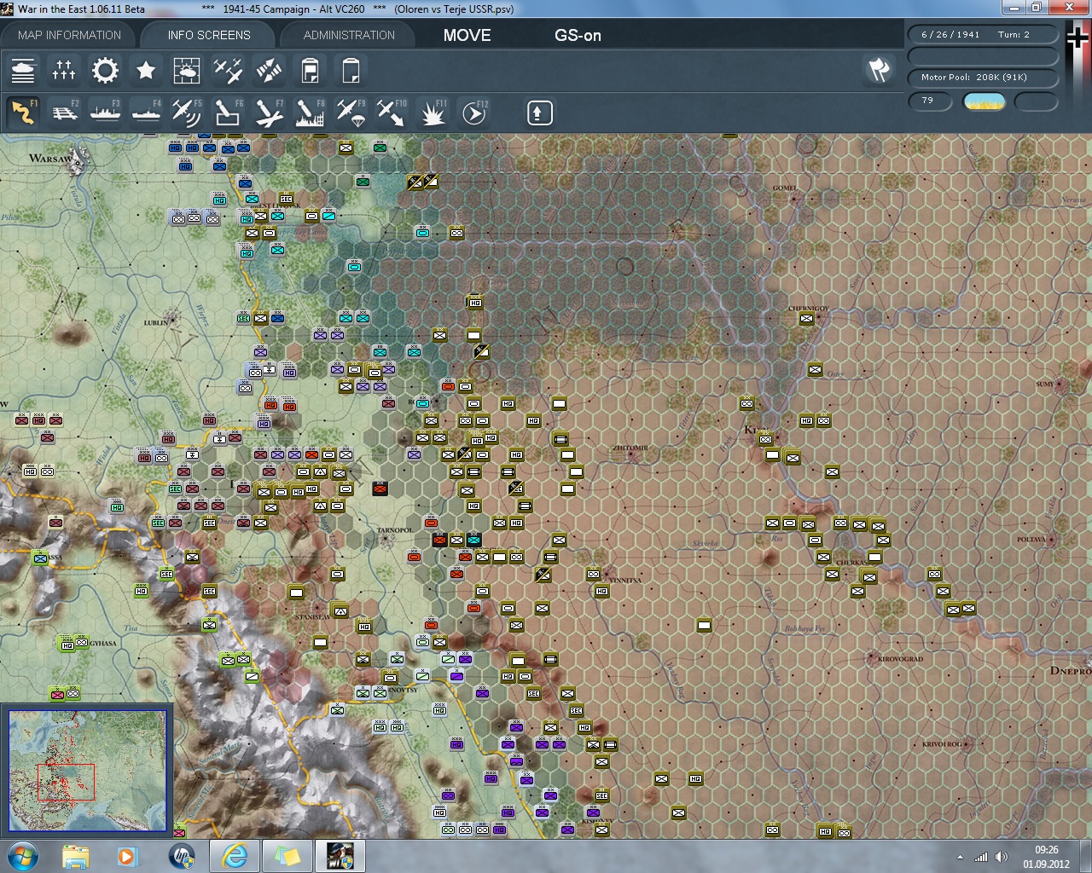1092x873 pixels.
Task: Click the minimap overview in corner
Action: click(87, 771)
